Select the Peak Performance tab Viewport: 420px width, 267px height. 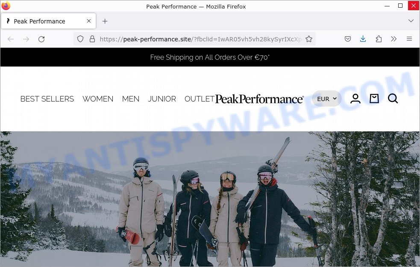coord(48,21)
